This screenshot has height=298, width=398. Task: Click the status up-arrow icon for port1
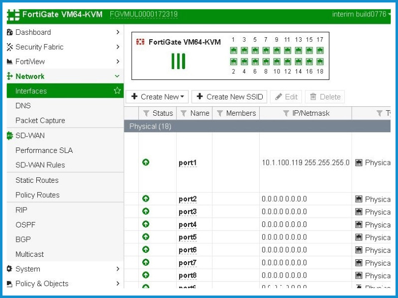146,162
